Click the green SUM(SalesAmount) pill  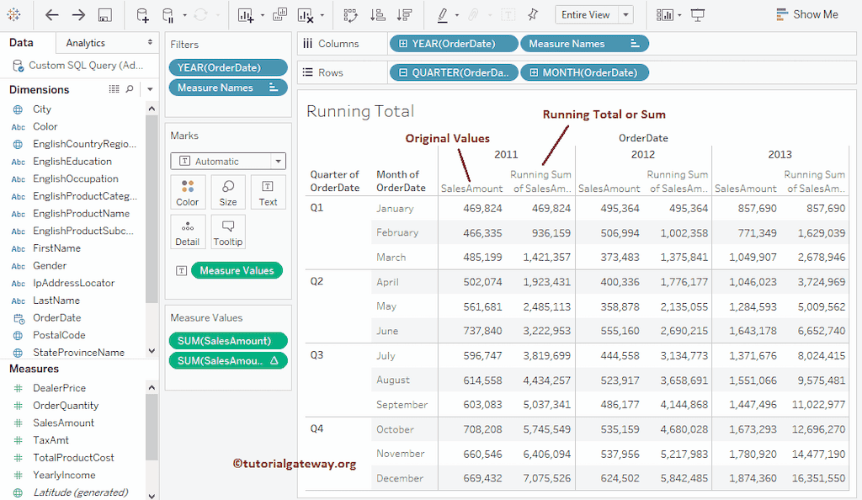pyautogui.click(x=227, y=340)
